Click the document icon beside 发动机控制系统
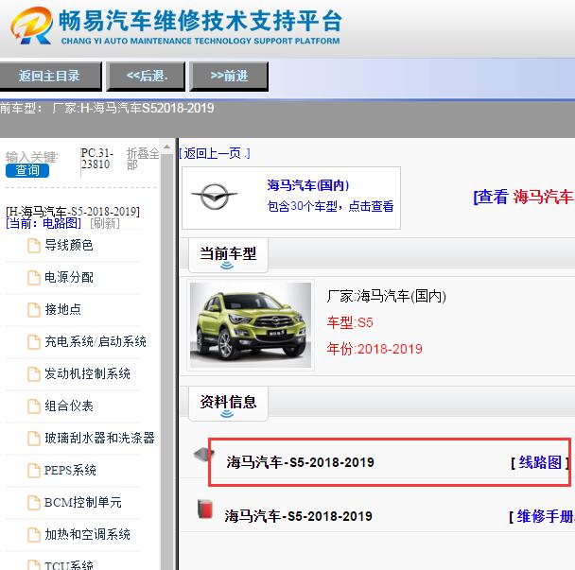The image size is (575, 570). [34, 374]
